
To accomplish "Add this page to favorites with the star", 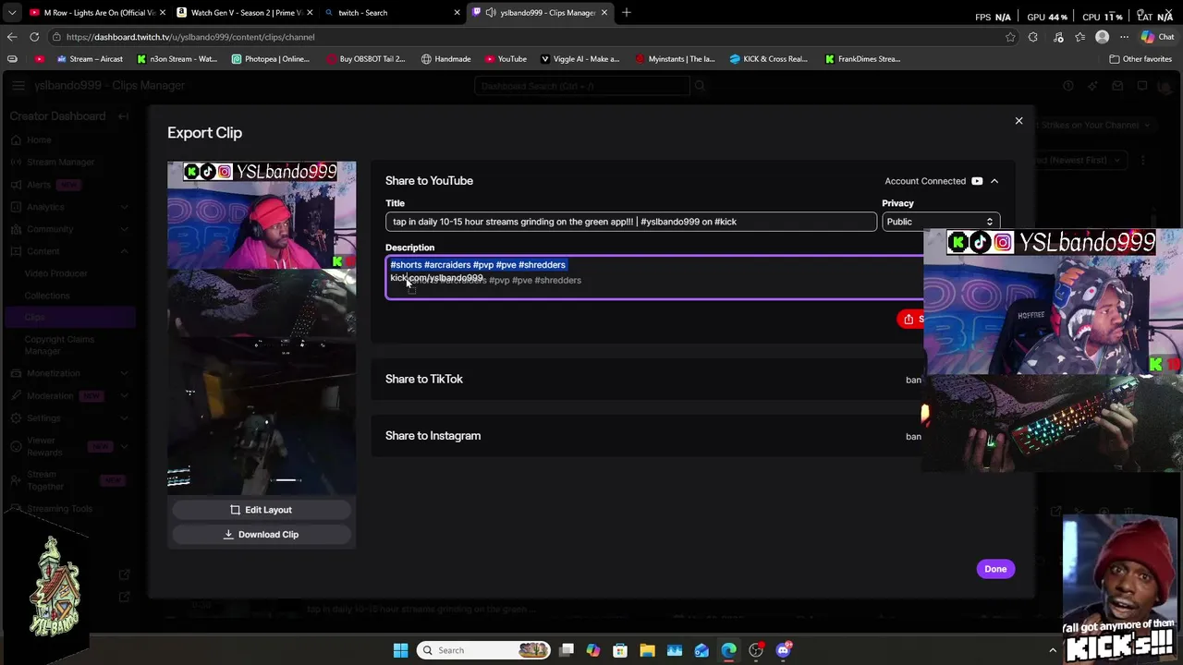I will click(1010, 37).
